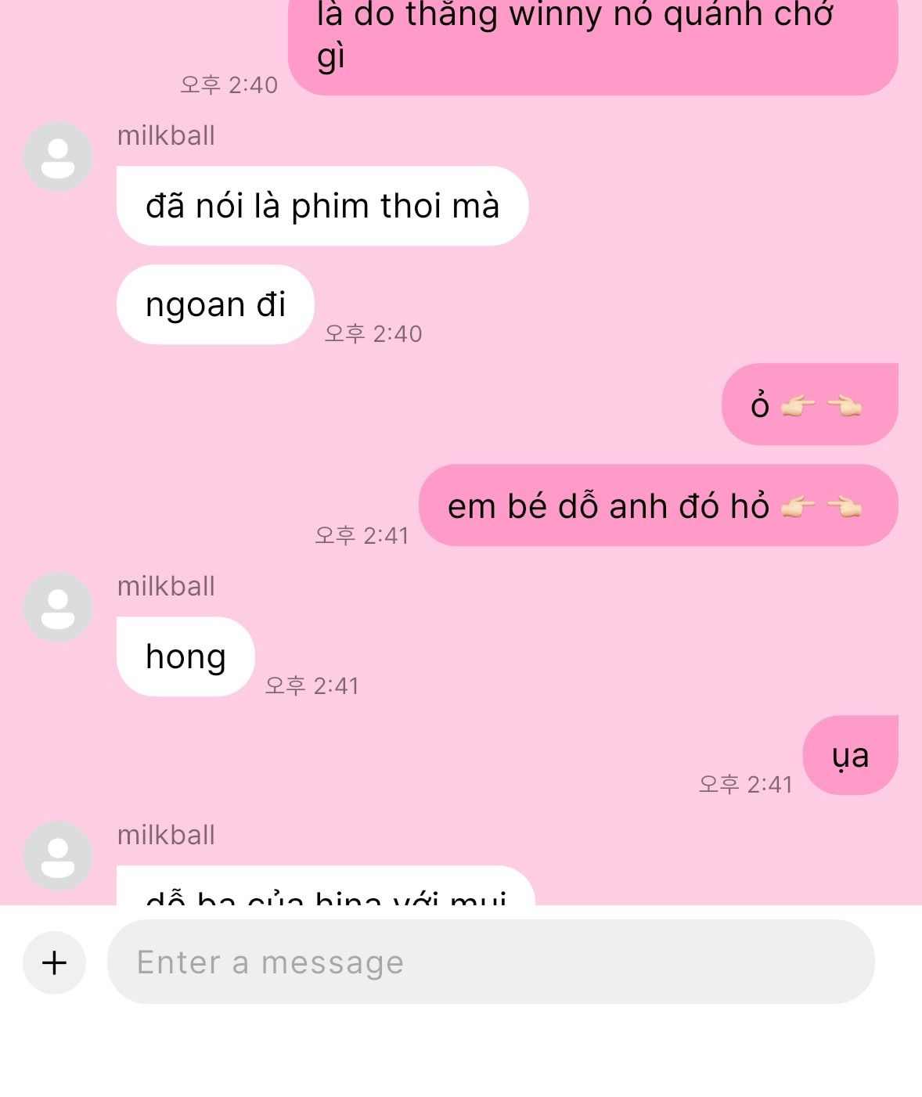Viewport: 922px width, 1097px height.
Task: Focus the Enter a message field
Action: pos(491,962)
